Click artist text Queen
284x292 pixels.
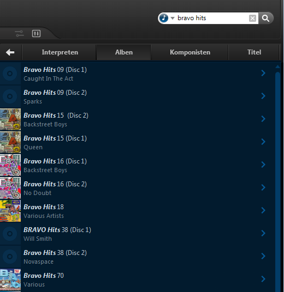coord(33,147)
